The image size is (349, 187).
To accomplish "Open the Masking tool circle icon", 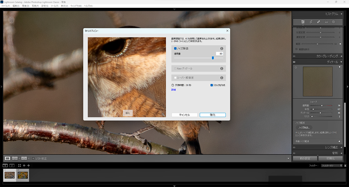I will 334,22.
